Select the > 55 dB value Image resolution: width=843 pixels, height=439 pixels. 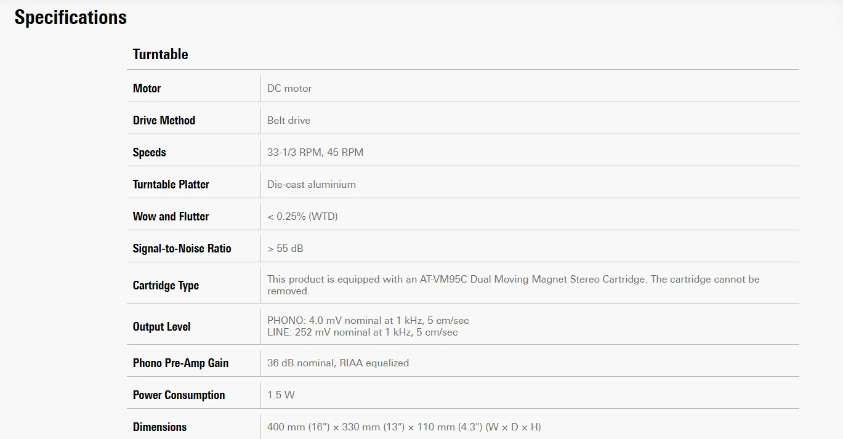tap(285, 248)
